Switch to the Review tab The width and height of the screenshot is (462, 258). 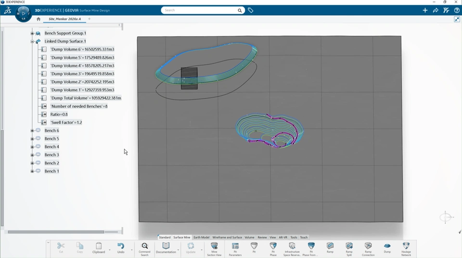click(262, 237)
